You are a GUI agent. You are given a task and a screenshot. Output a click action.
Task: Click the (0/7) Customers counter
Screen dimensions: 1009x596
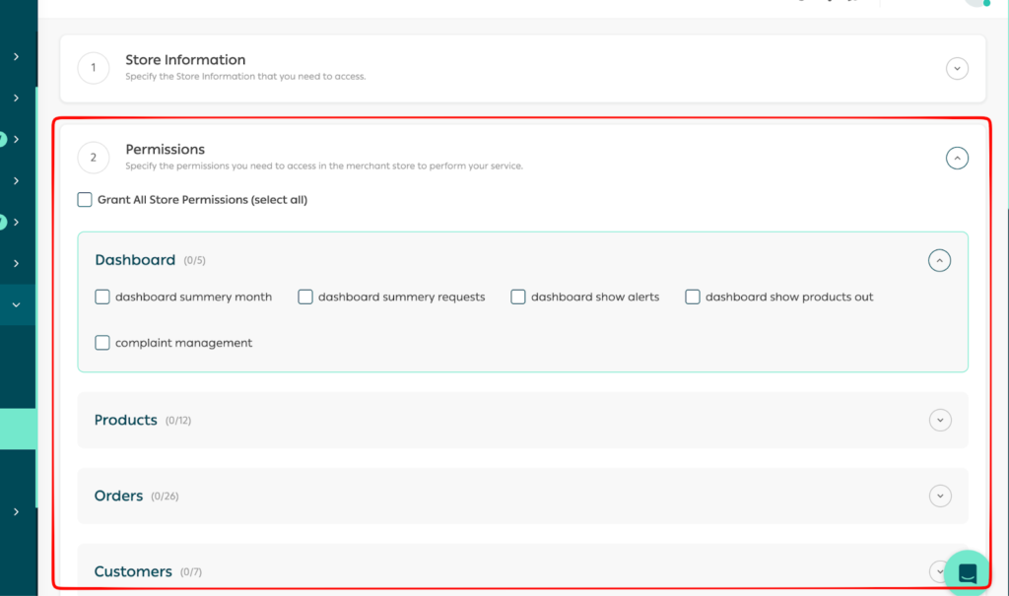191,572
